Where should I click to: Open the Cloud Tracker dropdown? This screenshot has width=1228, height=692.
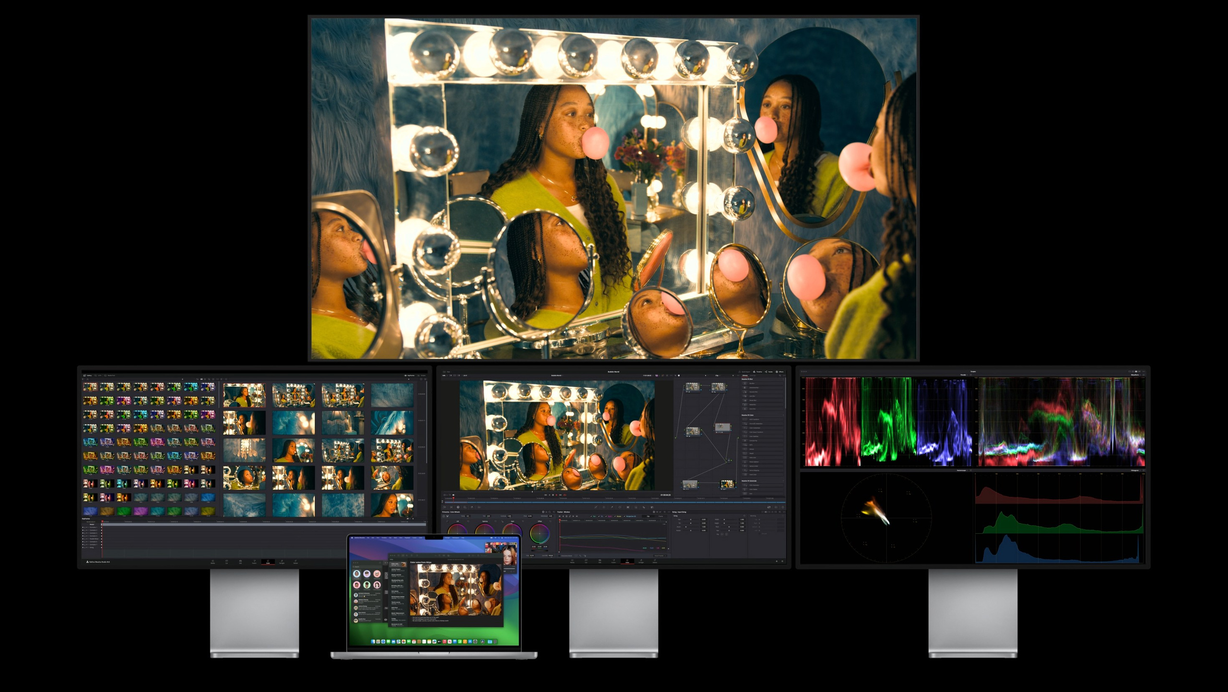click(660, 556)
